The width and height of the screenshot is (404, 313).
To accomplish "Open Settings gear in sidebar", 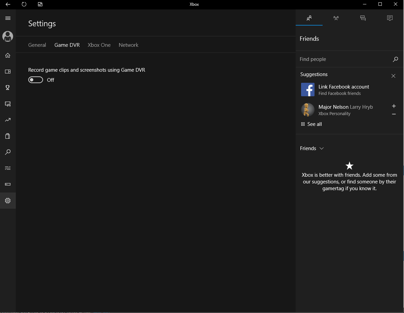I will 8,201.
